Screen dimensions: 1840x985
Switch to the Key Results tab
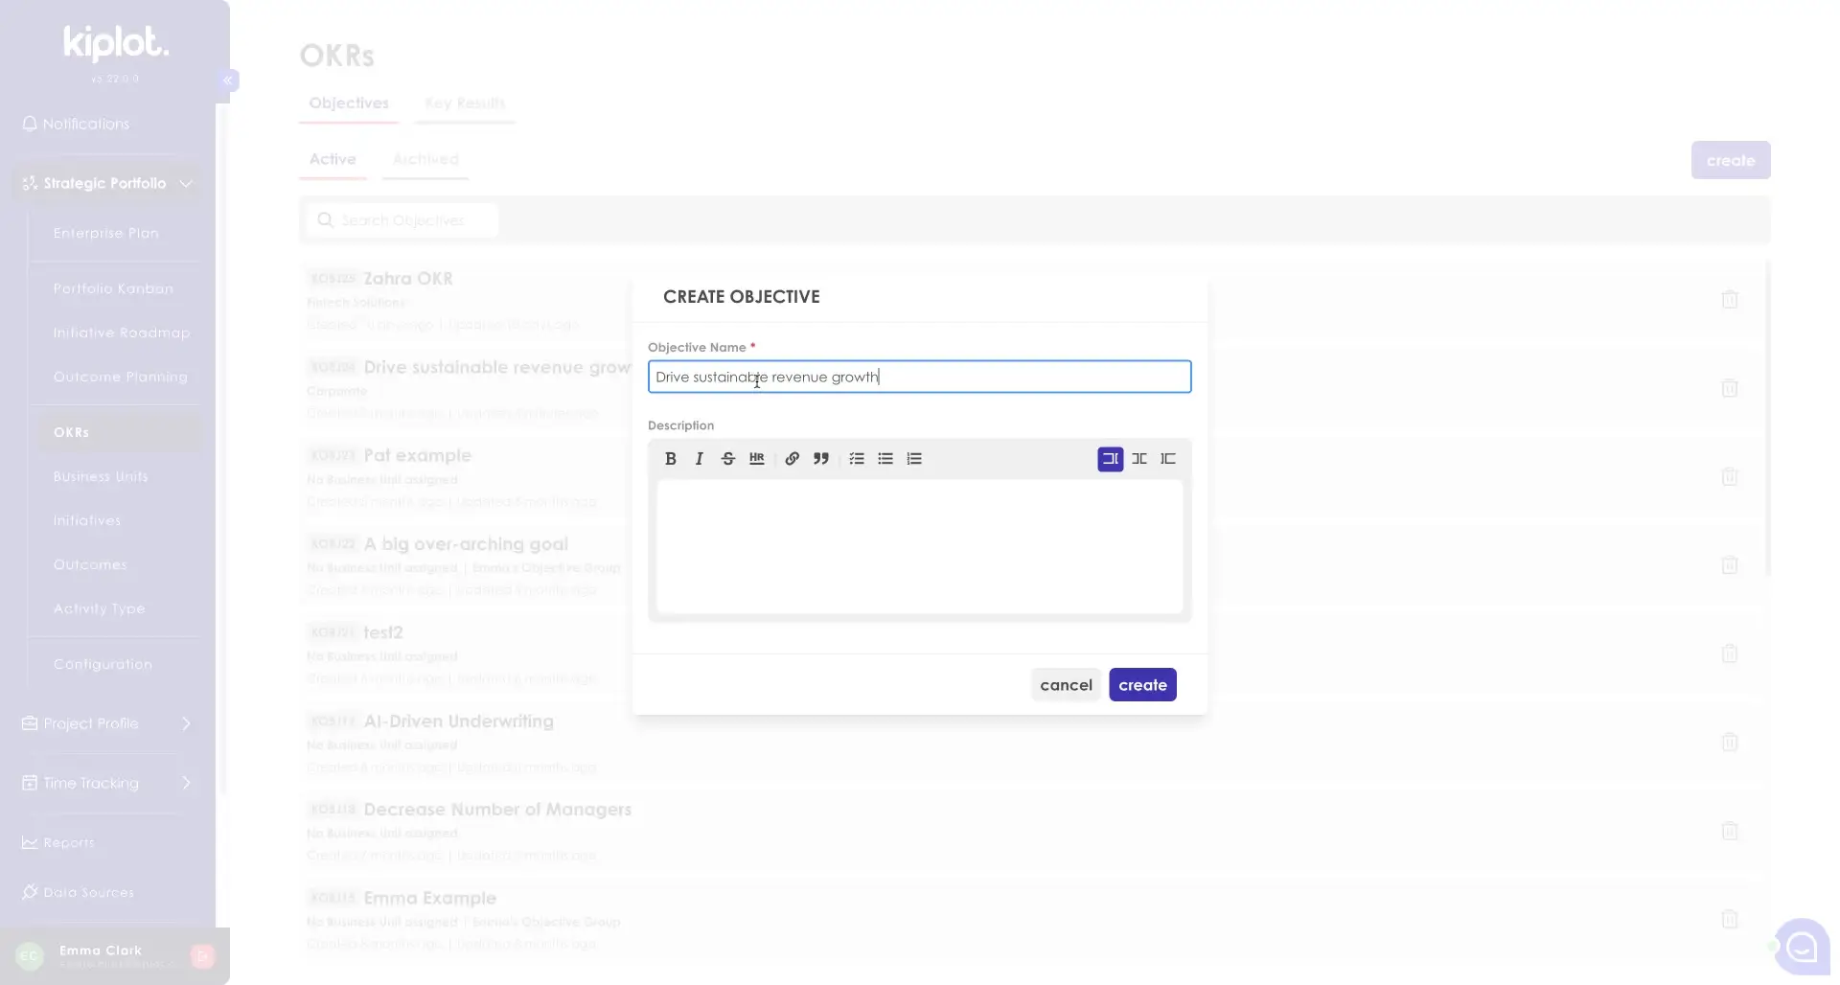click(465, 103)
